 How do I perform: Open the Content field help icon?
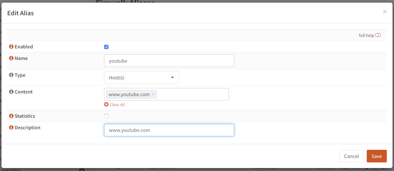(x=11, y=92)
